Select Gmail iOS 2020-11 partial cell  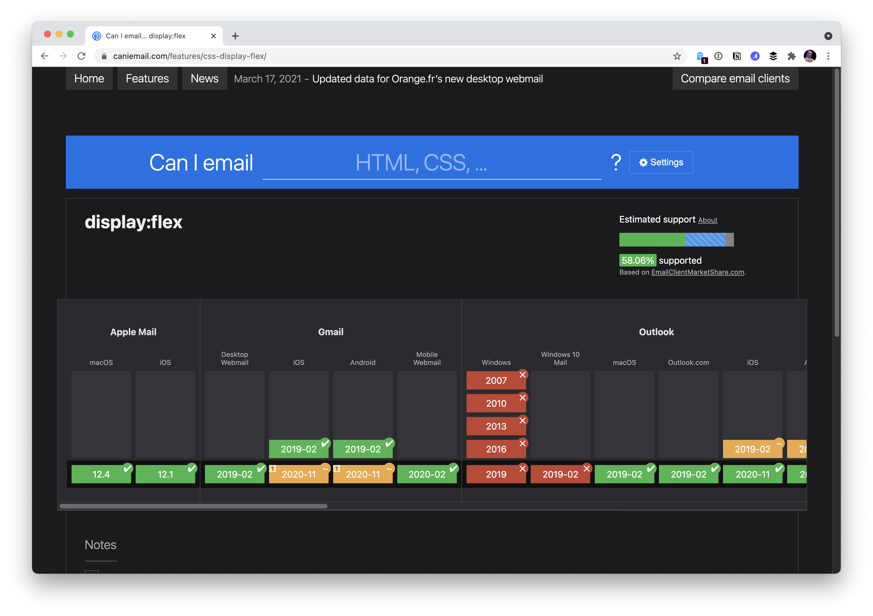coord(299,474)
